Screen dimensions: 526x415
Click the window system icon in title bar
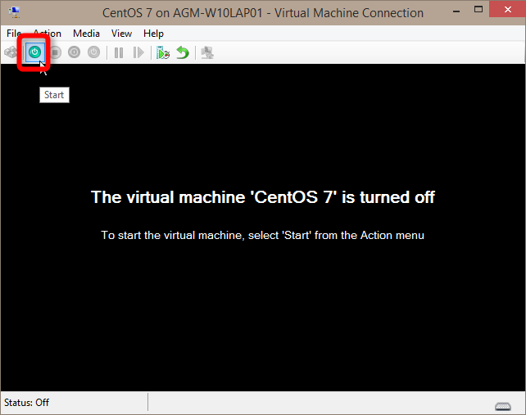(15, 12)
